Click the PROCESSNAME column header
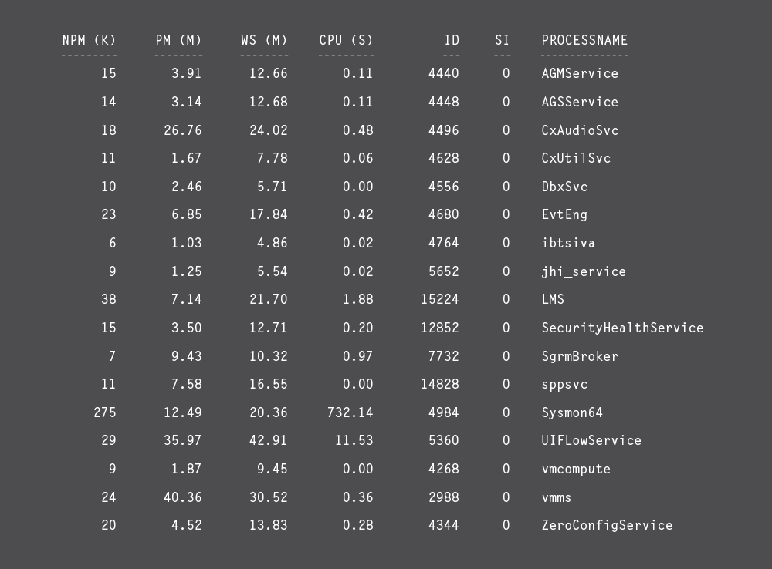 tap(584, 40)
